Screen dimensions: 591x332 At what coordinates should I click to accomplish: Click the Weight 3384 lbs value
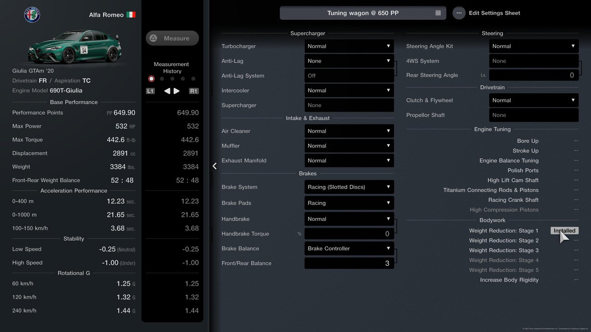[x=123, y=166]
